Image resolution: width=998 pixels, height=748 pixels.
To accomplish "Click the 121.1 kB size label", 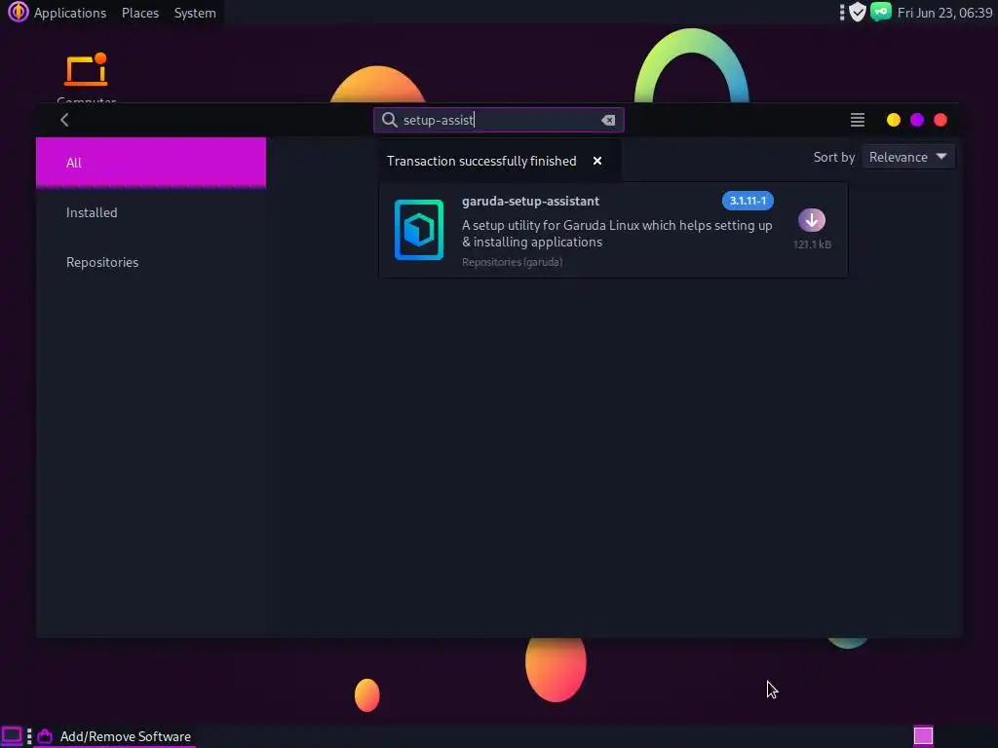I will click(812, 244).
